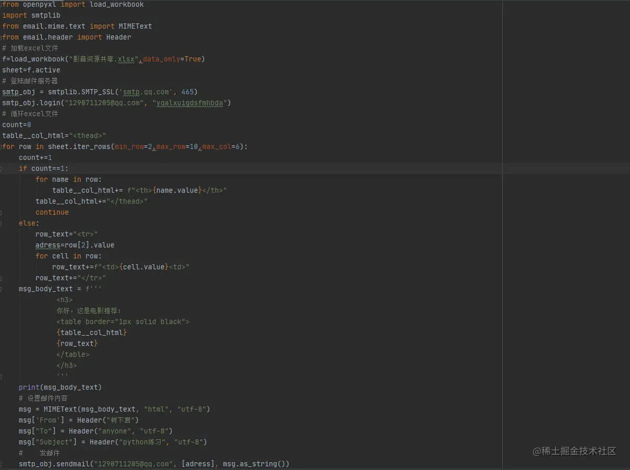Click the string "<thead>" in table__col_html assignment
Viewport: 630px width, 470px height.
pos(88,135)
